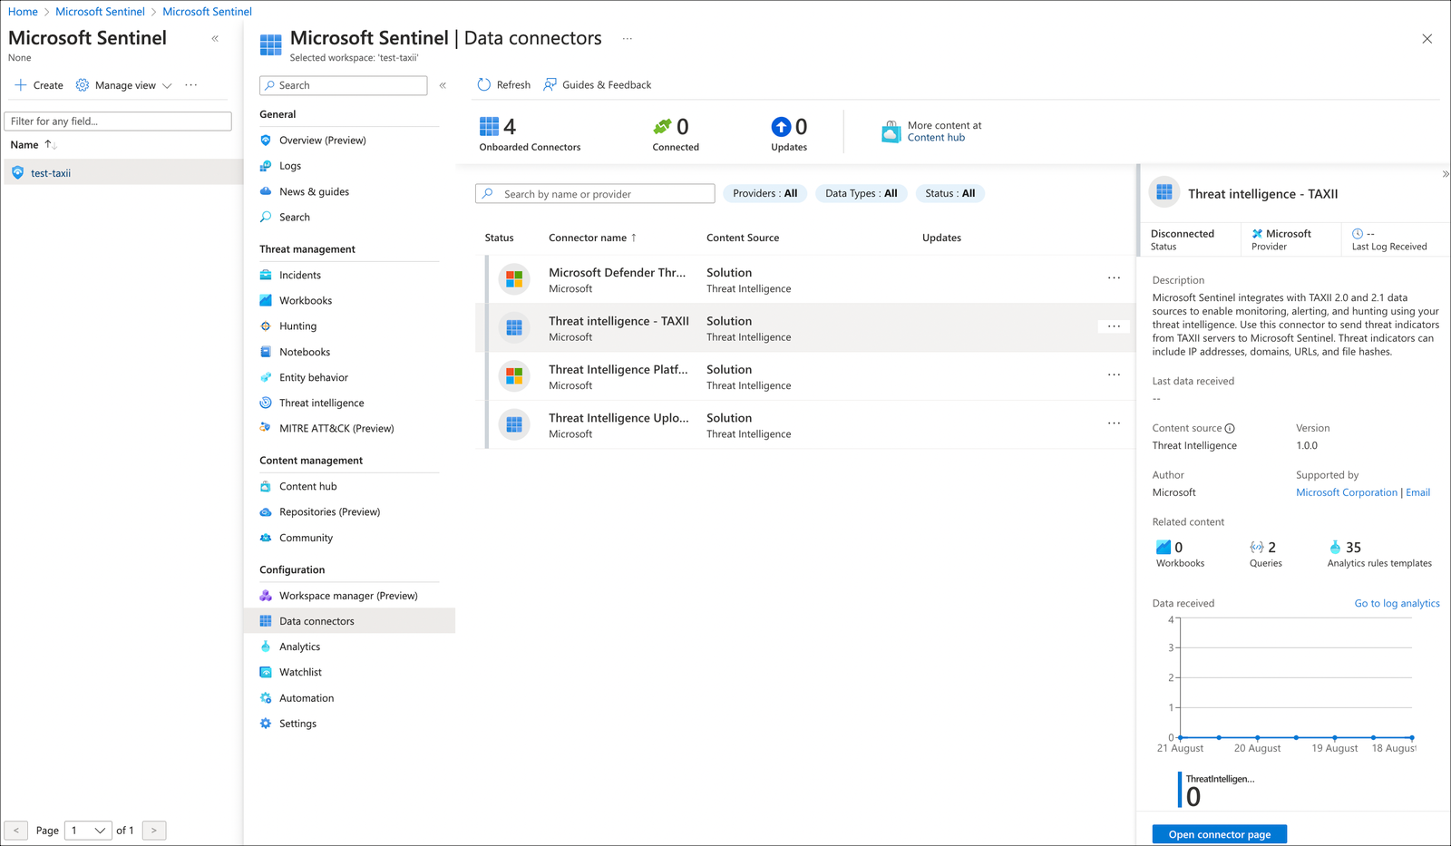
Task: Sort workspaces by Name column
Action: (x=34, y=145)
